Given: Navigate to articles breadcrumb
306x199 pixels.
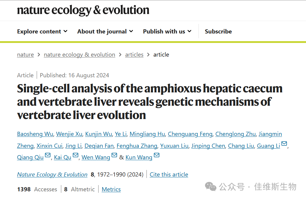Looking at the screenshot, I should click(134, 55).
